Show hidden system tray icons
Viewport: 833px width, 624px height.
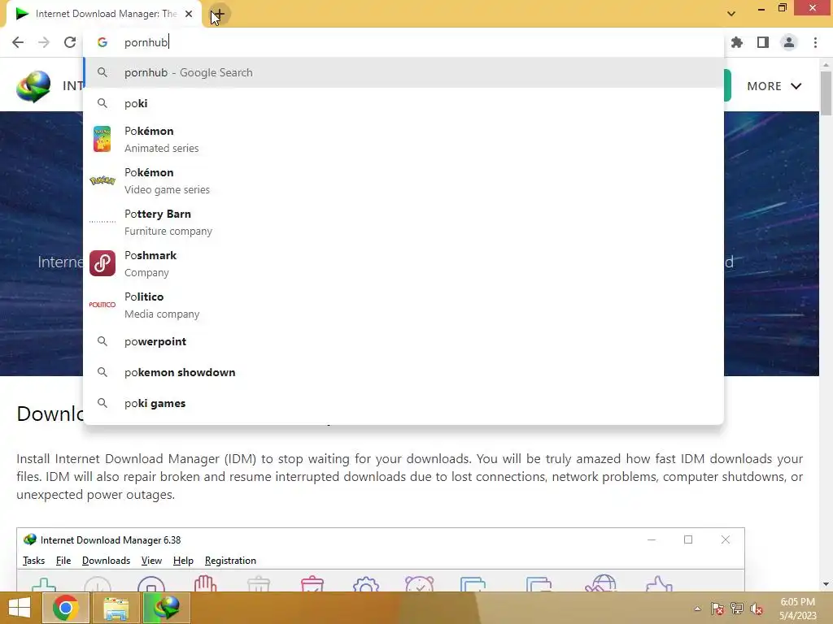697,609
